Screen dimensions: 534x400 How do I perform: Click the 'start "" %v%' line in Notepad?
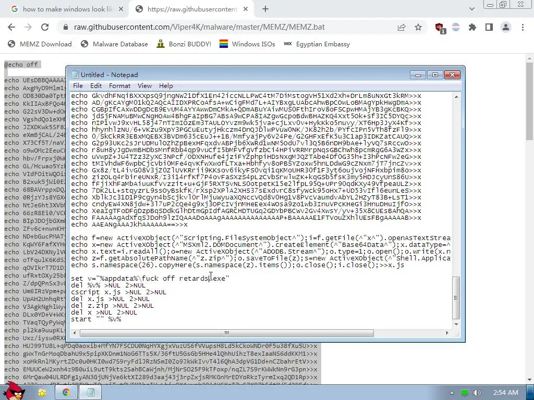click(x=96, y=319)
